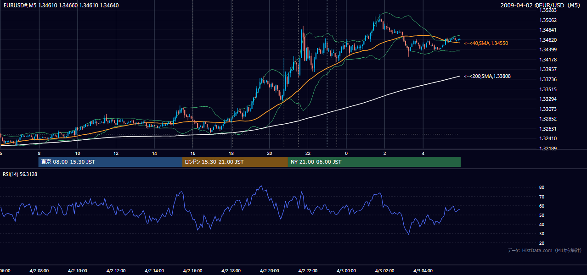Click RSI scale value 30
The image size is (587, 275).
542,234
